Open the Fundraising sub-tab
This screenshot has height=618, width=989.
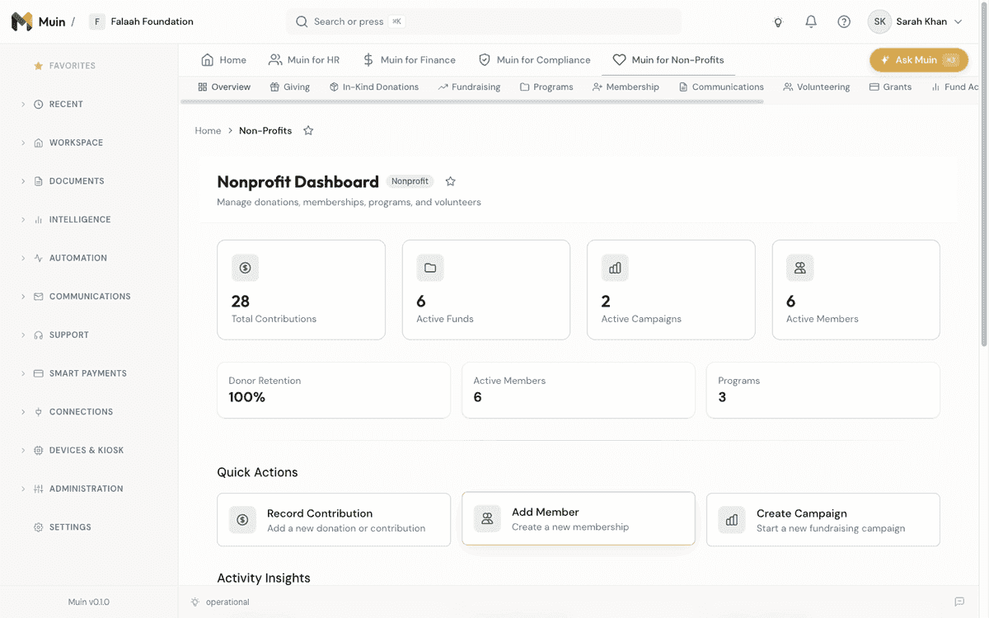pyautogui.click(x=469, y=87)
